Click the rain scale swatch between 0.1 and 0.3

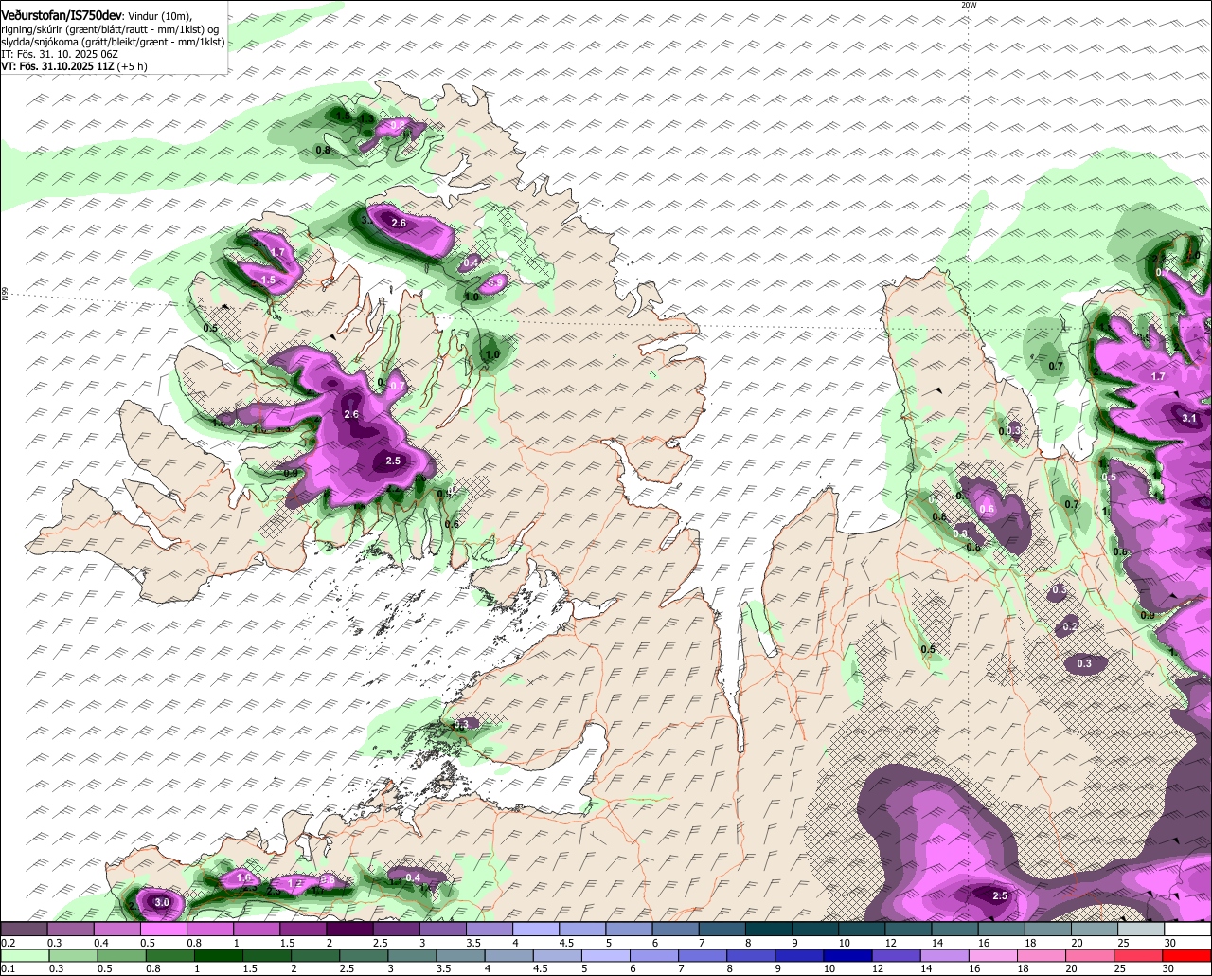(25, 956)
